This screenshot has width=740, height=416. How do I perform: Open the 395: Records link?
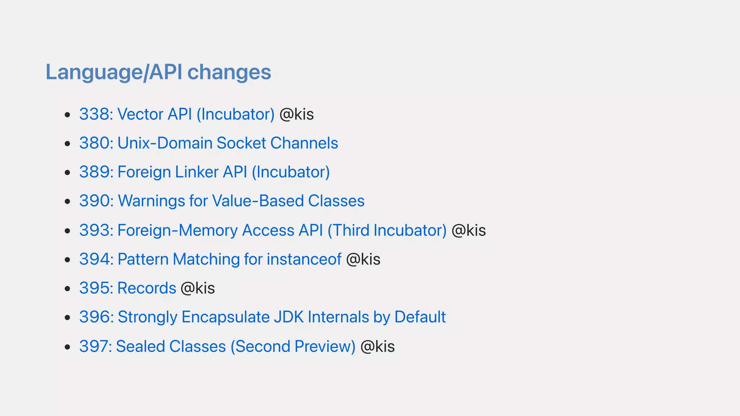(x=128, y=288)
